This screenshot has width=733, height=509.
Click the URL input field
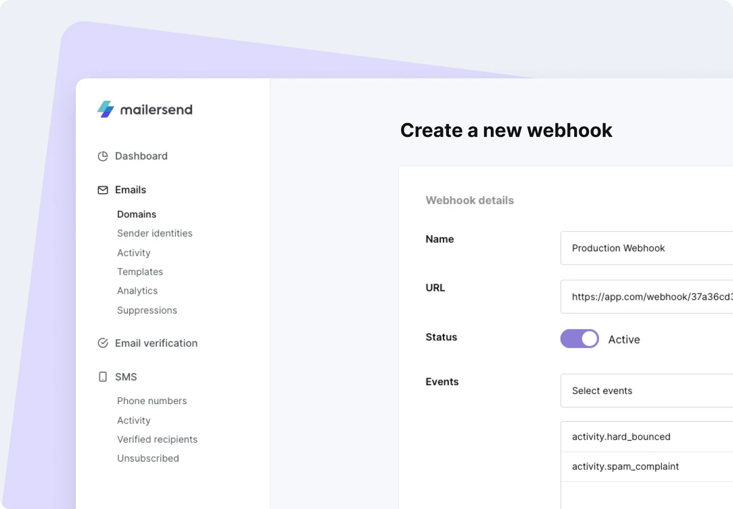click(x=646, y=297)
